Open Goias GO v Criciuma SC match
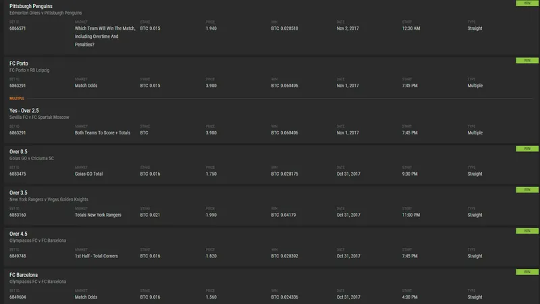This screenshot has height=304, width=540. tap(32, 158)
